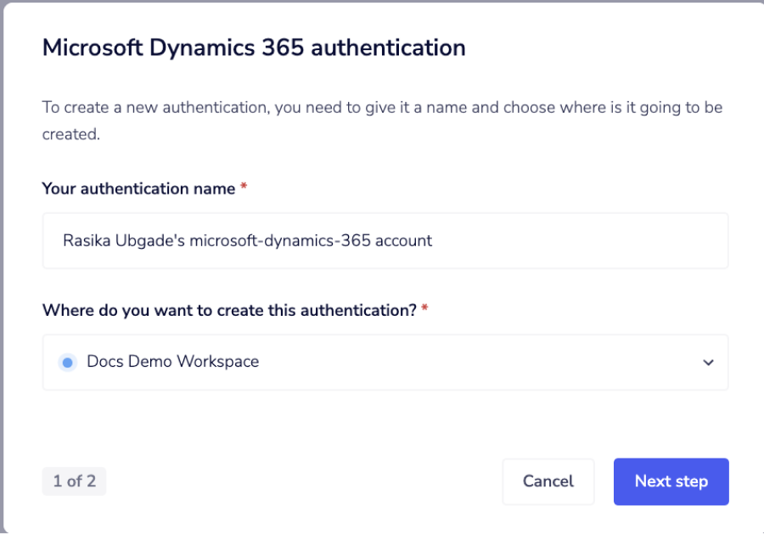Screen dimensions: 764x534
Task: Click the dialog background above the heading
Action: [382, 17]
